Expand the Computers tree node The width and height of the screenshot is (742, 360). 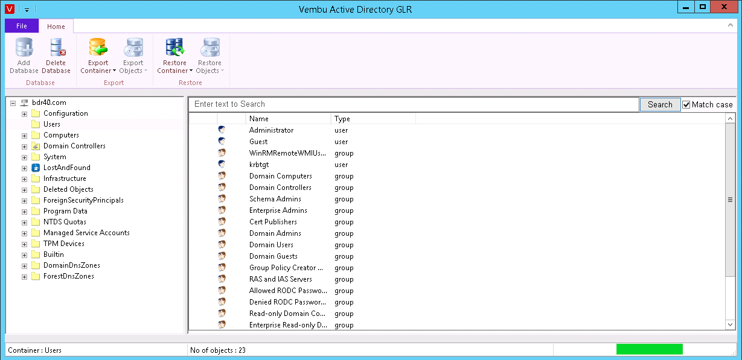pyautogui.click(x=24, y=135)
